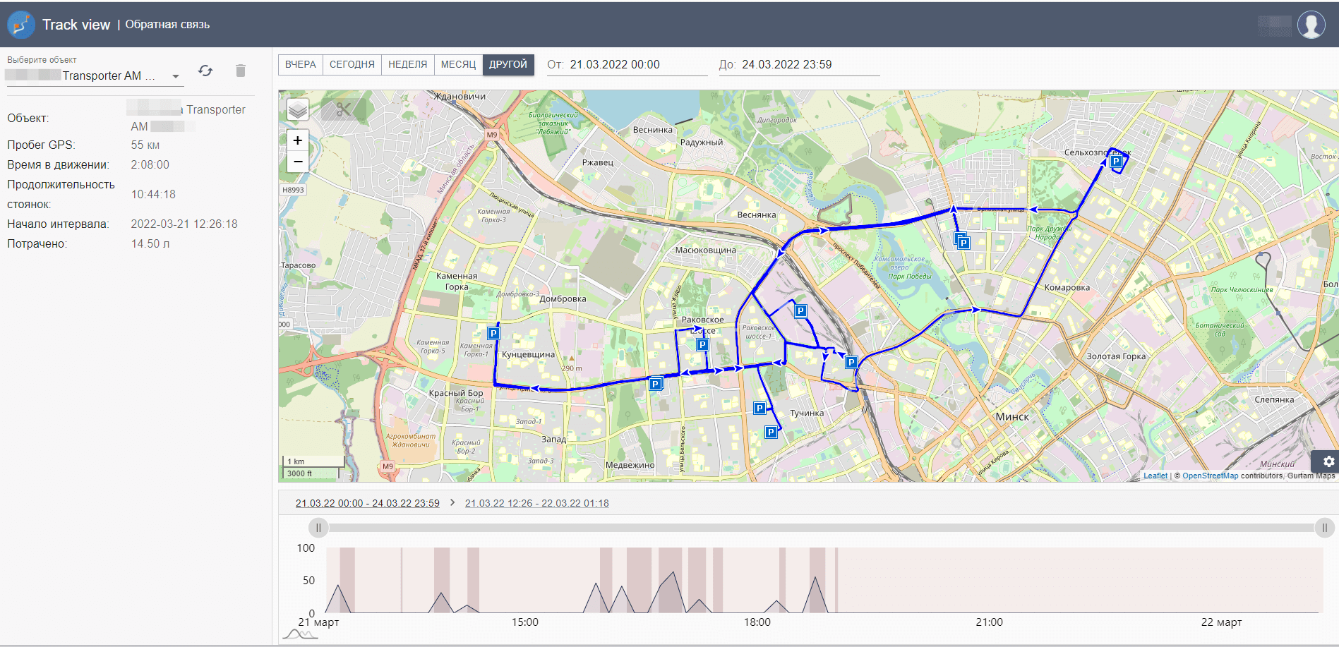Toggle the chart type icon below graph
This screenshot has width=1339, height=647.
pyautogui.click(x=300, y=634)
